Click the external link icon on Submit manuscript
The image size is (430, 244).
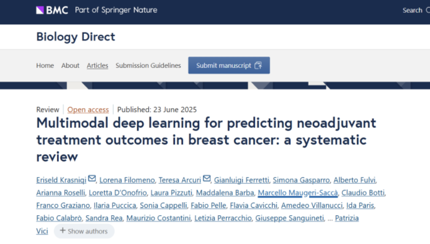coord(258,65)
